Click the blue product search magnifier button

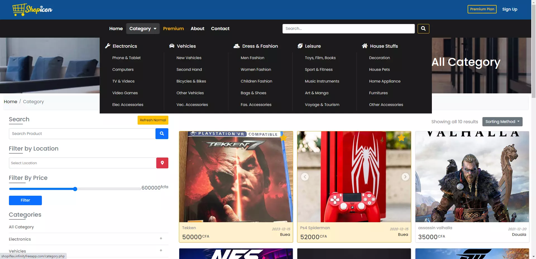pos(162,134)
